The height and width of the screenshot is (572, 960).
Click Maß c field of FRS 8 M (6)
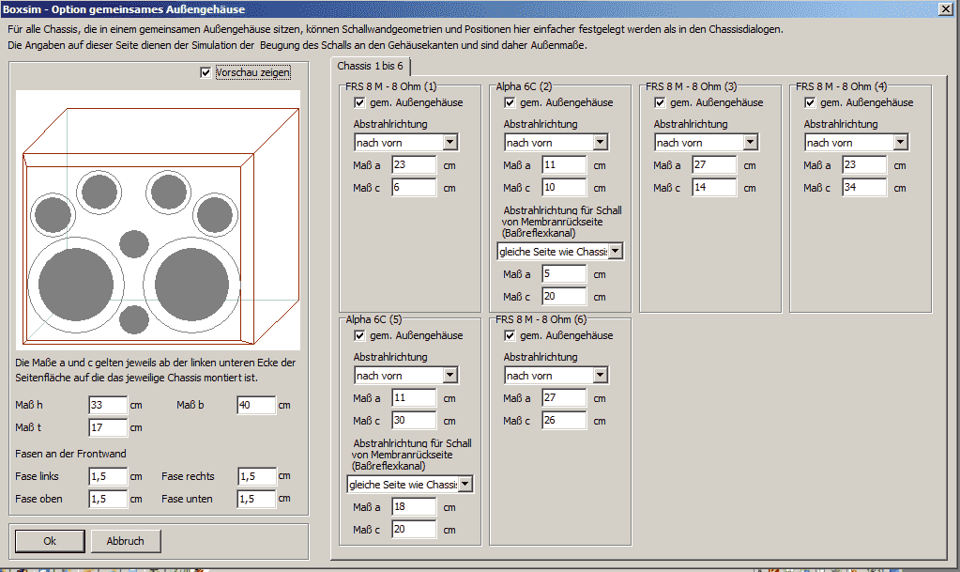(x=564, y=421)
